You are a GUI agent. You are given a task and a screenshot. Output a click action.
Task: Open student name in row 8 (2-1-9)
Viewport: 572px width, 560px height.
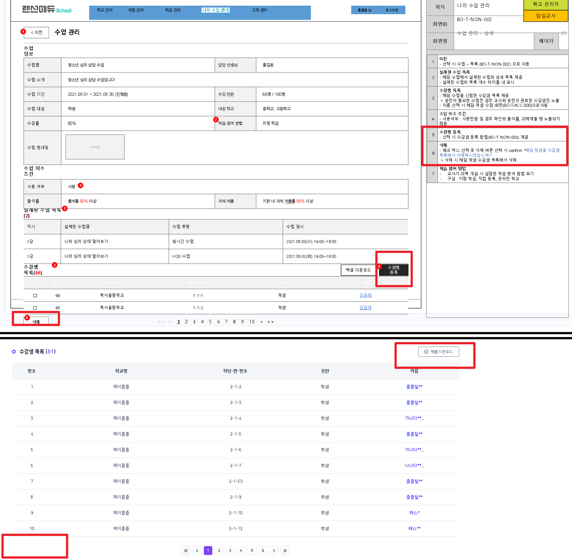pyautogui.click(x=415, y=497)
